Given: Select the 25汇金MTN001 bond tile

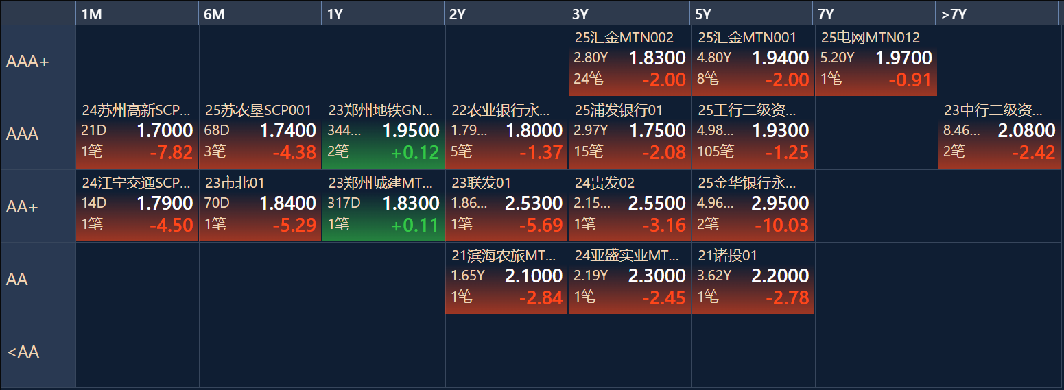Looking at the screenshot, I should click(x=753, y=60).
